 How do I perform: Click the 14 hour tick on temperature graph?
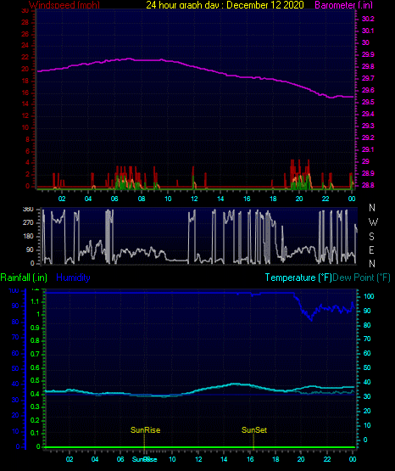224,459
